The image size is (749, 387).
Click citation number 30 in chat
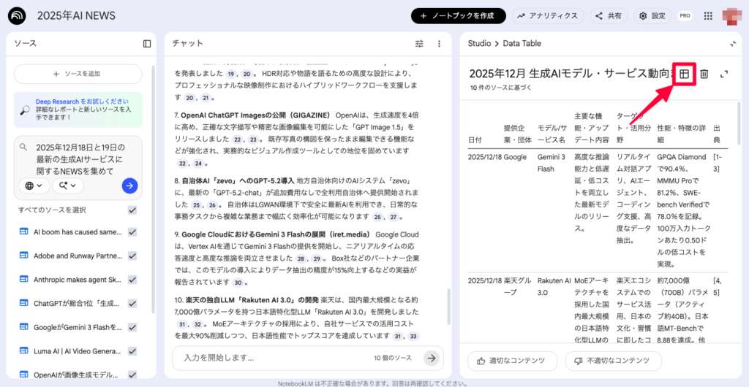click(238, 282)
